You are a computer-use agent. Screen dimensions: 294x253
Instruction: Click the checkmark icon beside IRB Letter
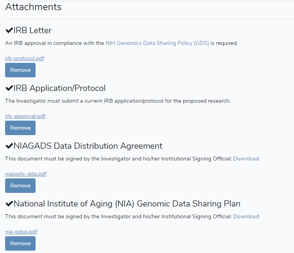[9, 30]
